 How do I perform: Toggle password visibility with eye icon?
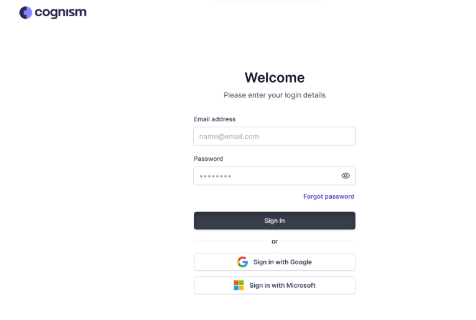346,176
